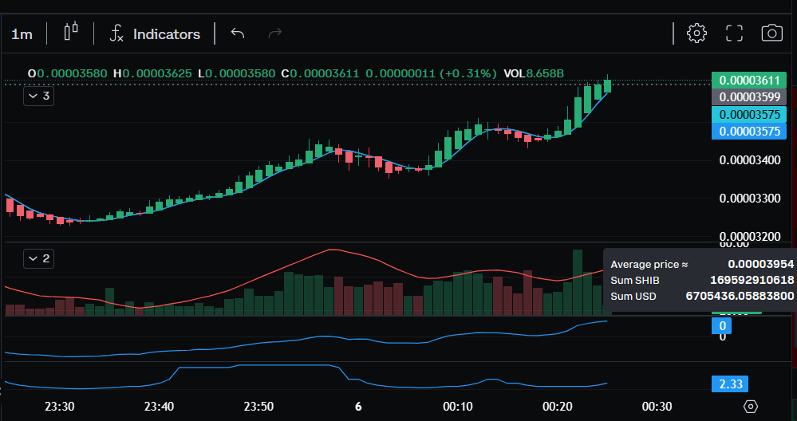Click the tallest green volume bar
The width and height of the screenshot is (797, 421).
coord(578,282)
